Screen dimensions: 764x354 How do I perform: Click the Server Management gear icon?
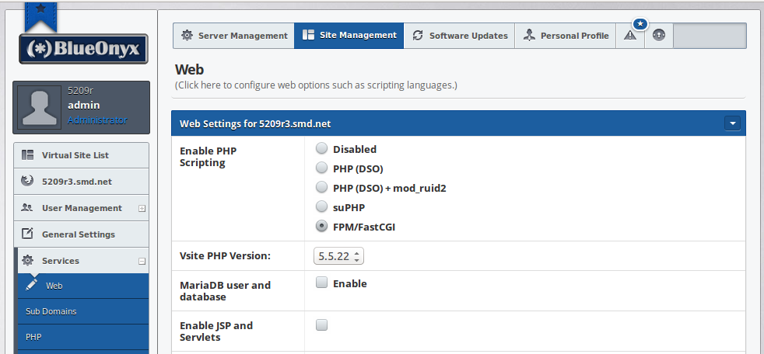pyautogui.click(x=187, y=35)
